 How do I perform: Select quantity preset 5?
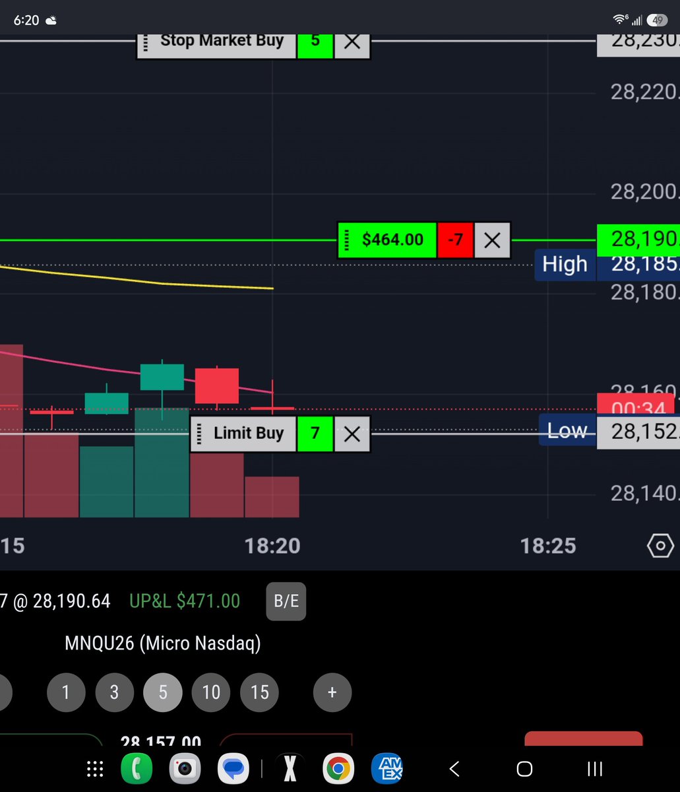163,692
